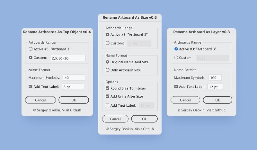Choose Original Name And Size format
257x150 pixels.
click(x=108, y=62)
